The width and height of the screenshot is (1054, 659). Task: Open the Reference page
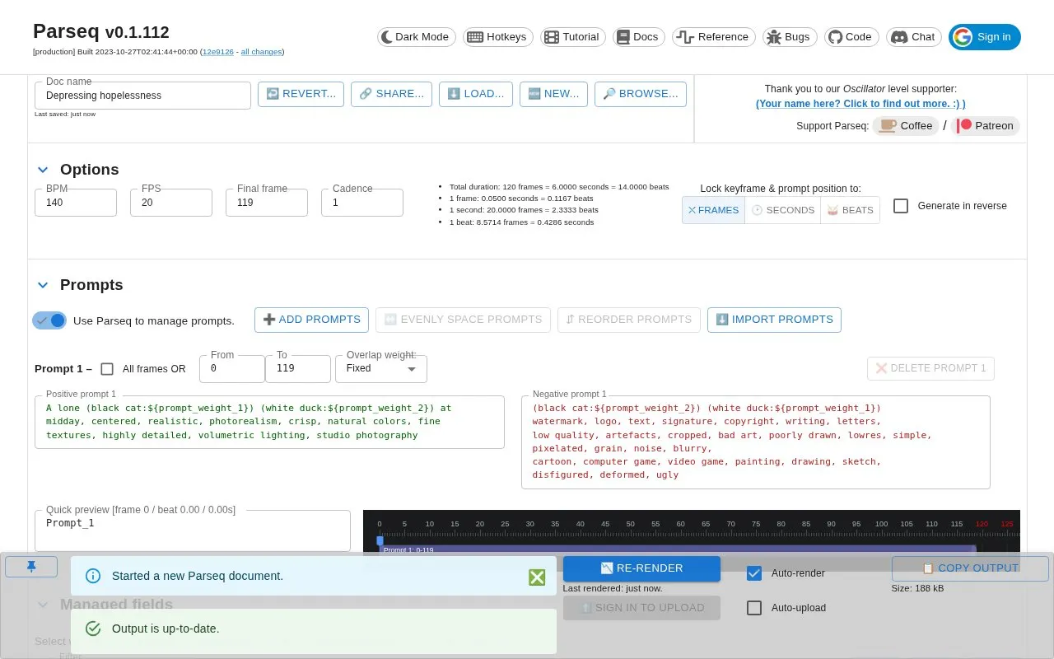[x=713, y=37]
